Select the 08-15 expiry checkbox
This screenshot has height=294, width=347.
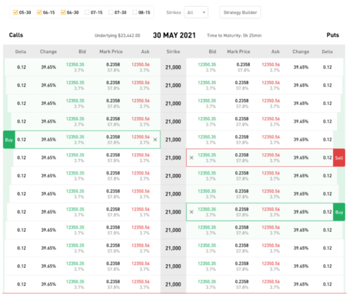click(135, 13)
